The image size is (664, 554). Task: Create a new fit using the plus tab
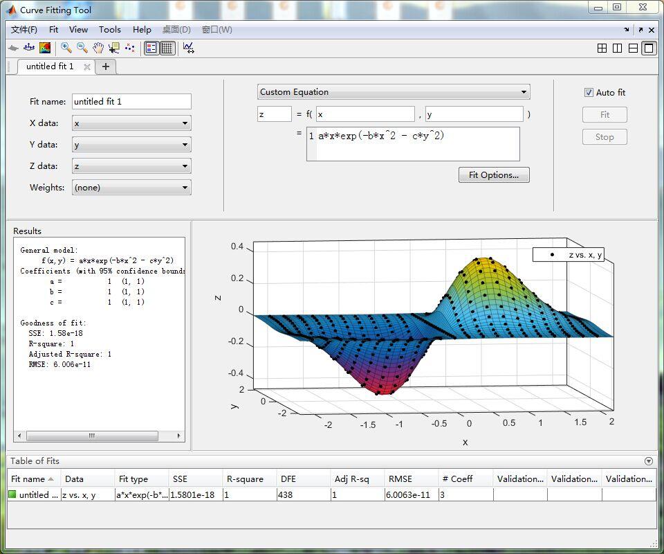tap(105, 66)
